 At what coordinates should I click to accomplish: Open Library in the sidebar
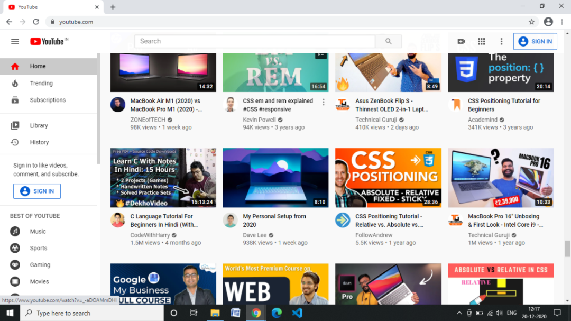tap(49, 125)
